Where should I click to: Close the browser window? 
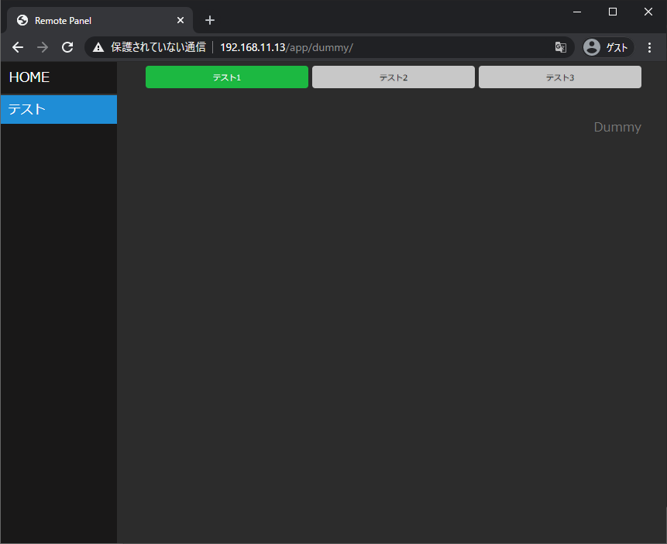pyautogui.click(x=648, y=12)
